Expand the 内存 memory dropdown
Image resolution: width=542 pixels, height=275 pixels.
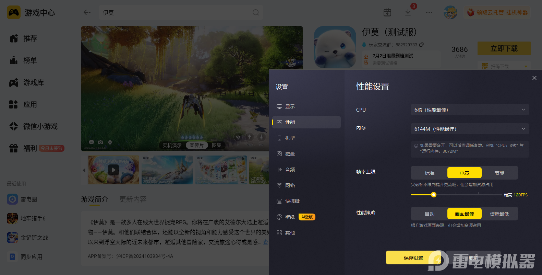point(470,129)
